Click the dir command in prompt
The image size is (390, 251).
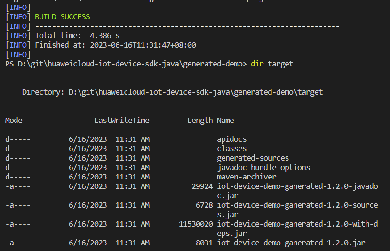point(257,64)
